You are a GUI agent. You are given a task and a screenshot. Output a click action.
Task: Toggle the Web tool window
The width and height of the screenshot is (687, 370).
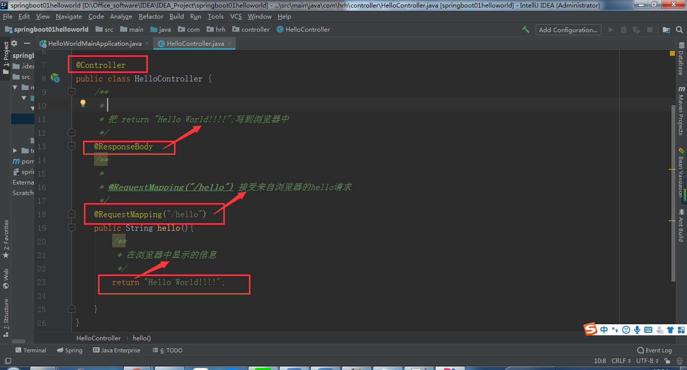[6, 278]
